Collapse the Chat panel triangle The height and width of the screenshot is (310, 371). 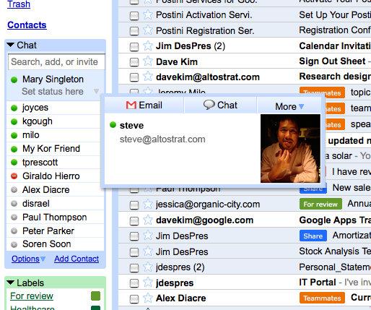11,45
